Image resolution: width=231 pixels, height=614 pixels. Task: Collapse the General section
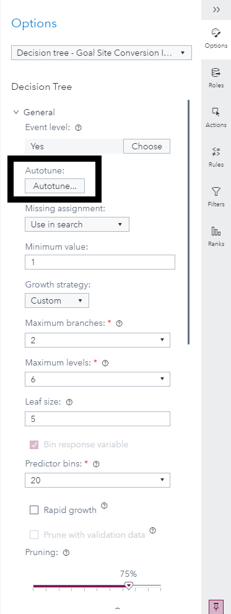[16, 112]
